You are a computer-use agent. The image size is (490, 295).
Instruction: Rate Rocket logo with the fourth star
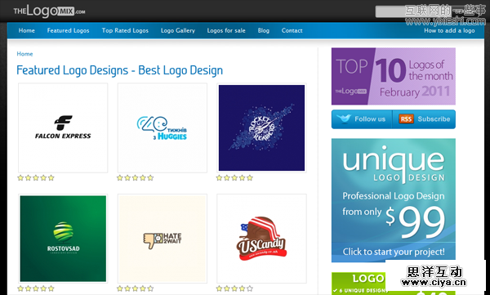coord(242,178)
